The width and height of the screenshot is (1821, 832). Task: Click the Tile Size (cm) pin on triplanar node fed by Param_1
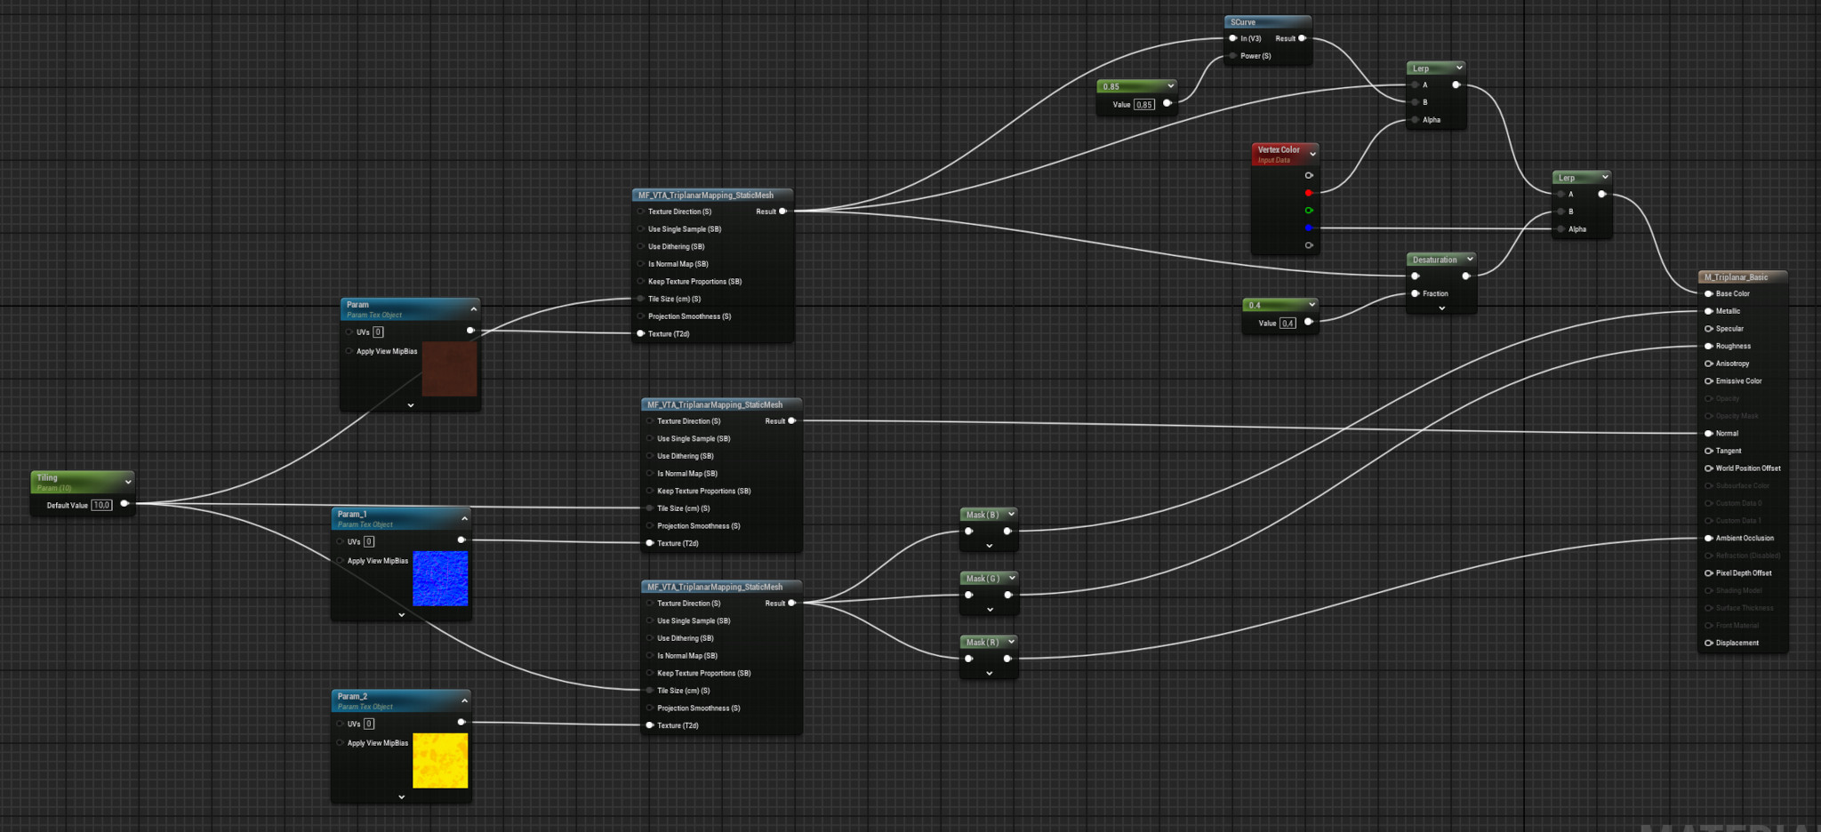click(650, 508)
